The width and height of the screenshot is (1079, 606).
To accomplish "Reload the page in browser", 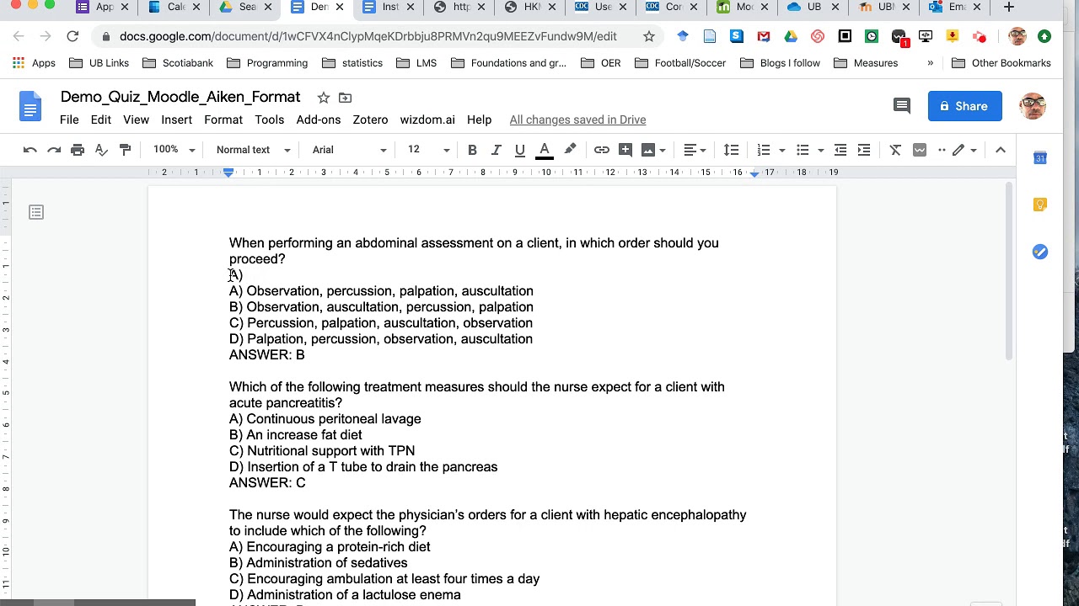I will point(72,36).
